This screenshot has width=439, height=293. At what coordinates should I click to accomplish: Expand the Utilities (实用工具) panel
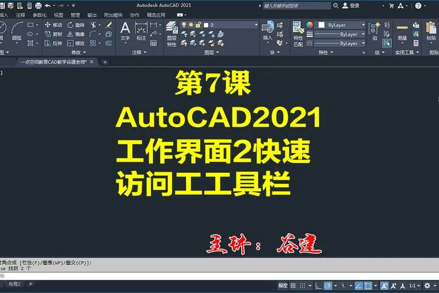pyautogui.click(x=407, y=52)
